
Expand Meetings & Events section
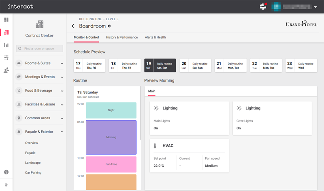(x=62, y=77)
